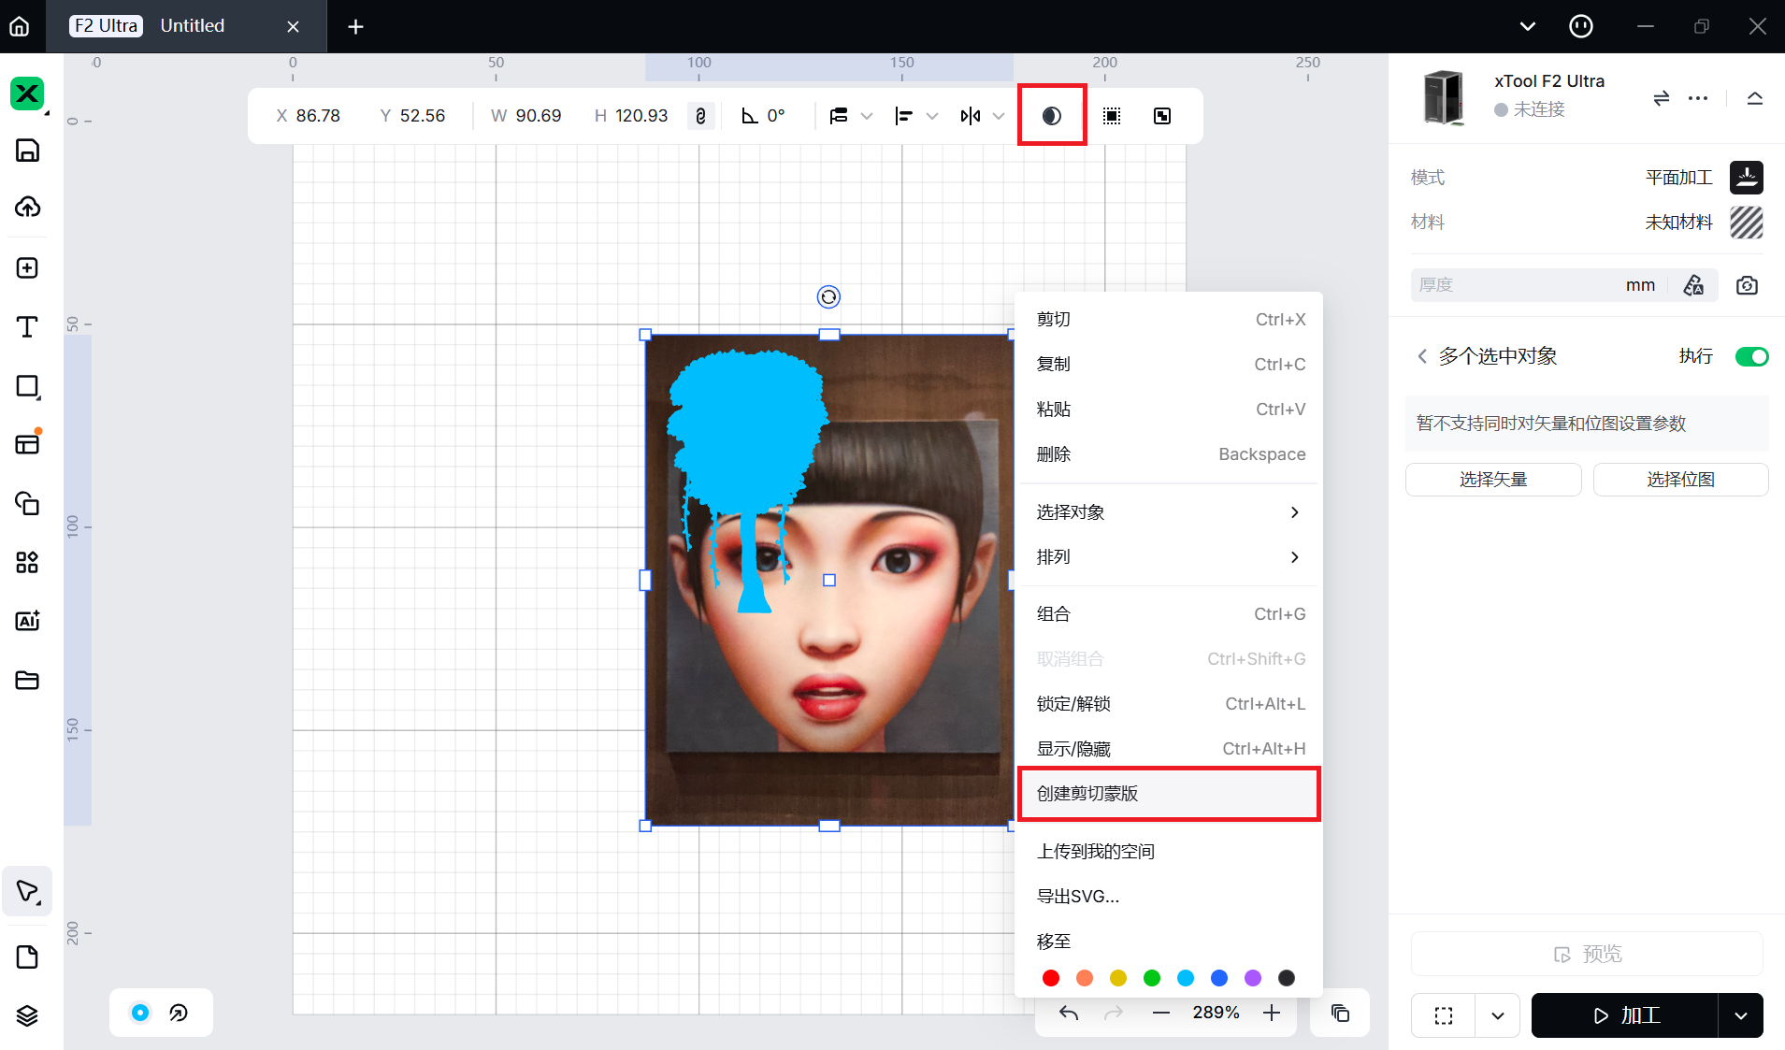1785x1050 pixels.
Task: Select 导出SVG... in context menu
Action: 1078,897
